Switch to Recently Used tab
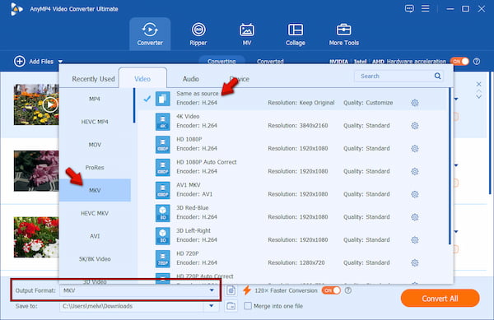The height and width of the screenshot is (320, 494). tap(93, 79)
